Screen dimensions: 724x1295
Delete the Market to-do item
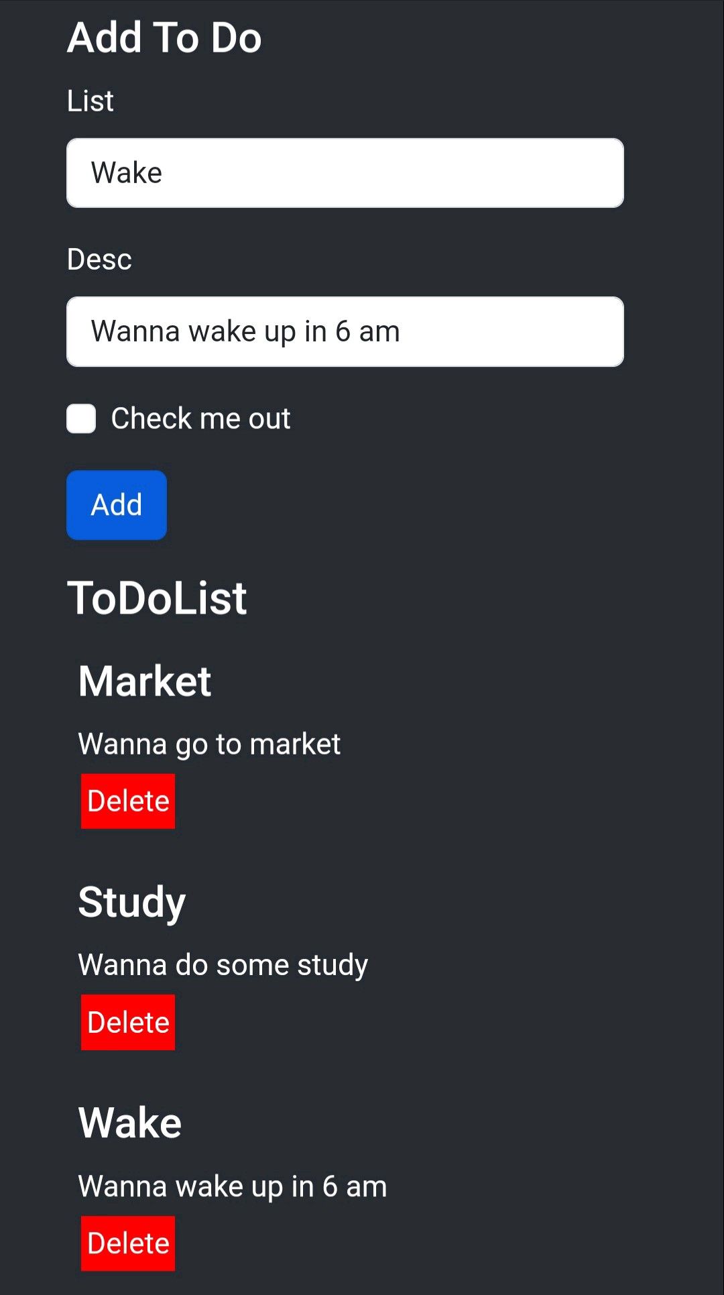[128, 801]
